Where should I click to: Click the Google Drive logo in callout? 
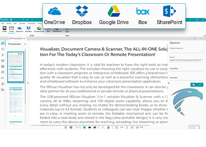pyautogui.click(x=114, y=11)
